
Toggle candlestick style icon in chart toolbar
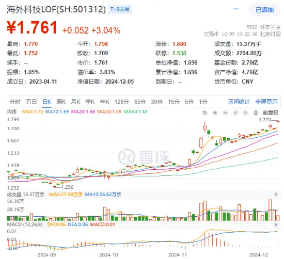(256, 113)
